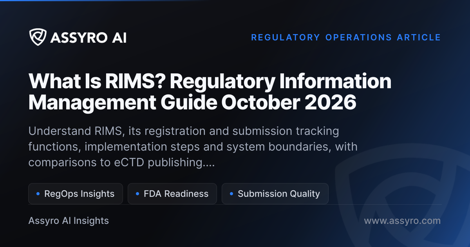Select the Submission Quality tag
Viewport: 470px width, 247px height.
tap(275, 194)
